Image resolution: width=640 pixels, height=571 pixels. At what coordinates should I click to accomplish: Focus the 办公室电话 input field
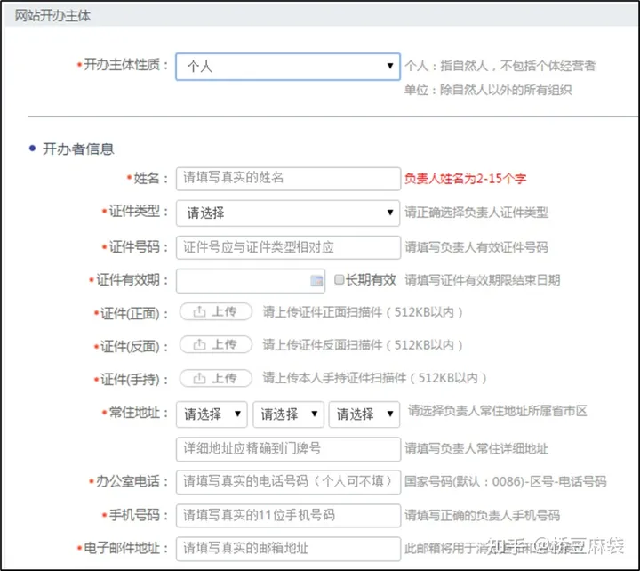pos(288,482)
